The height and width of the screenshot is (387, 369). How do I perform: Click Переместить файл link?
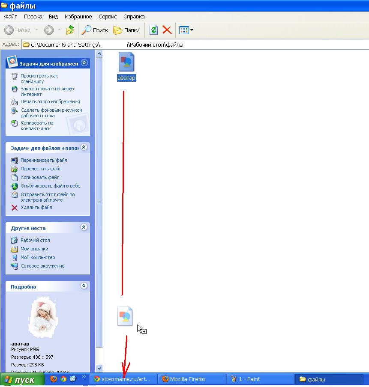click(x=41, y=169)
